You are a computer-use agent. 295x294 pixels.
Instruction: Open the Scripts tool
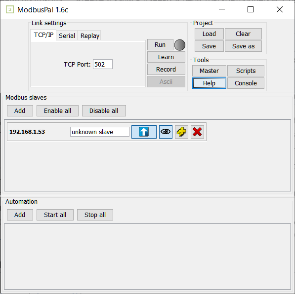(246, 71)
